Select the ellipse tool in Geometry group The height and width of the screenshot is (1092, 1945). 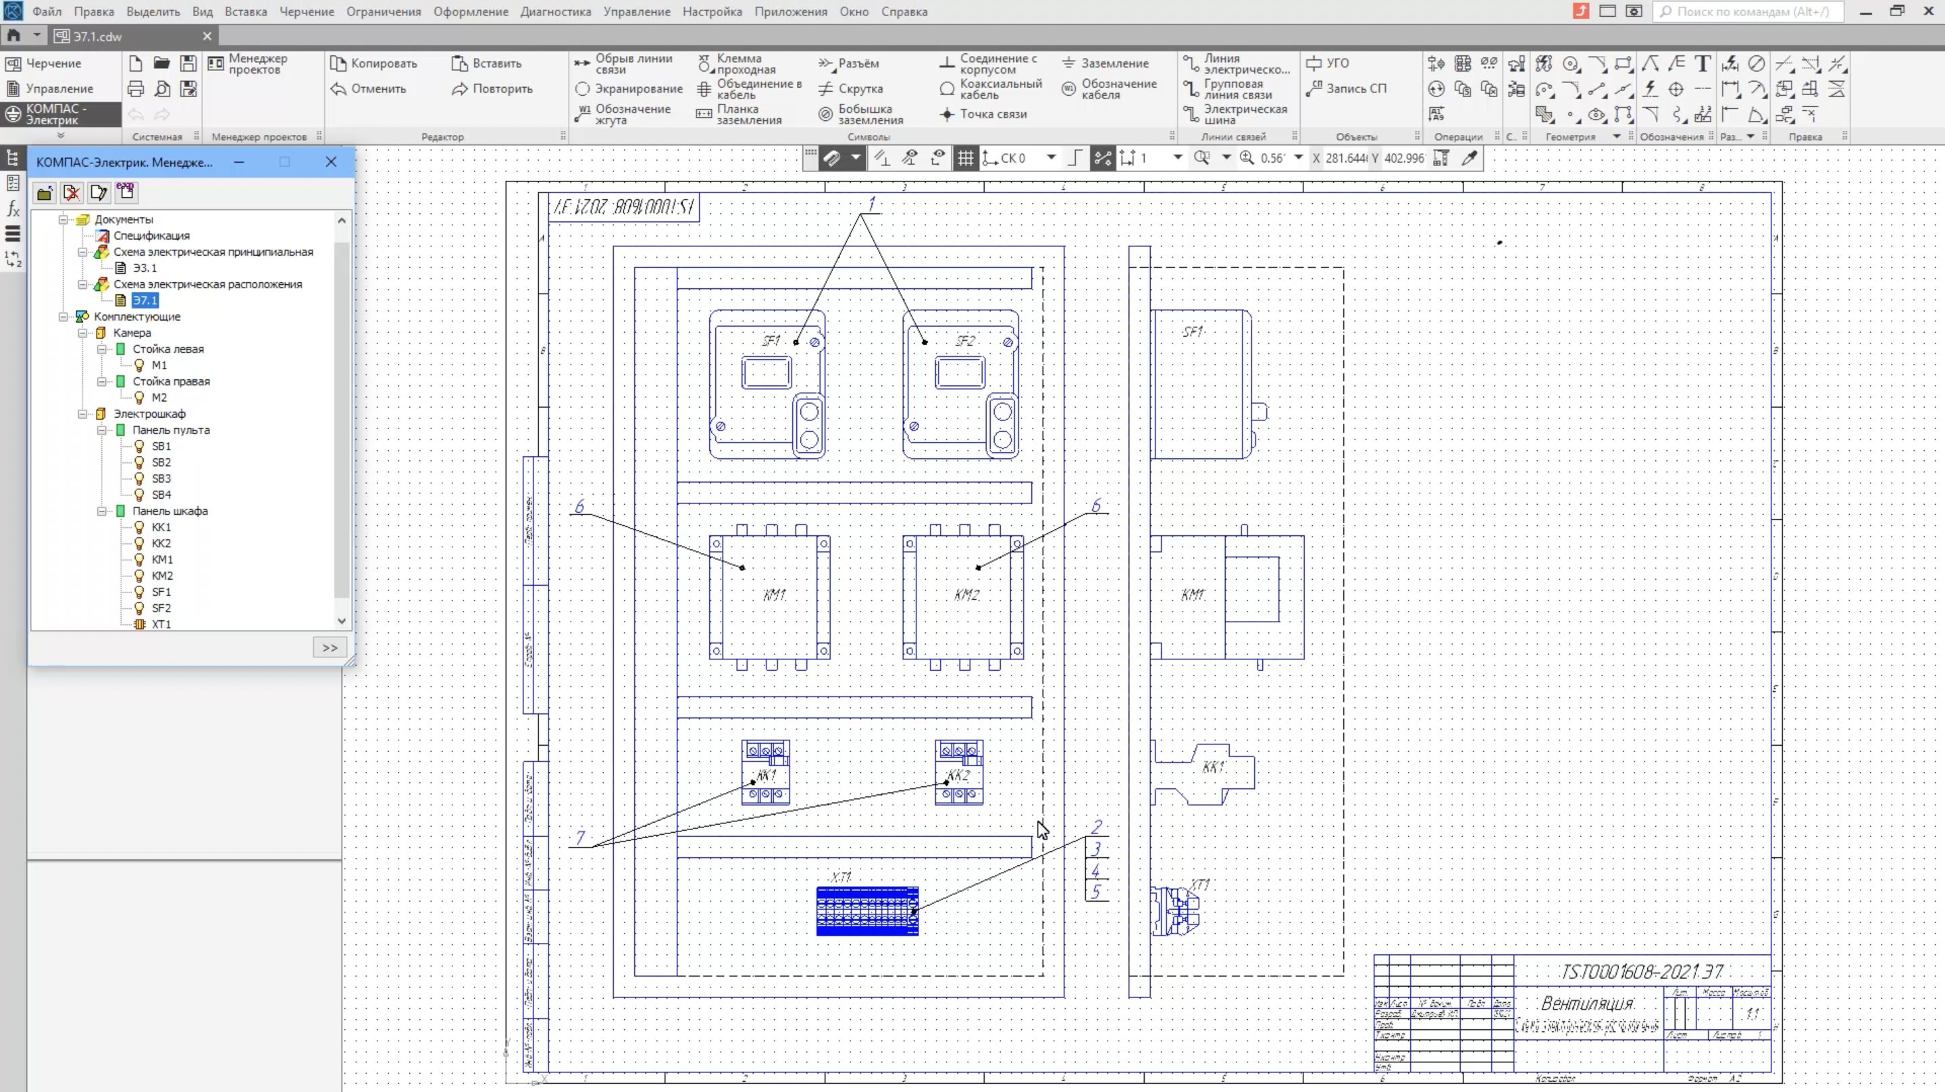click(x=1597, y=115)
